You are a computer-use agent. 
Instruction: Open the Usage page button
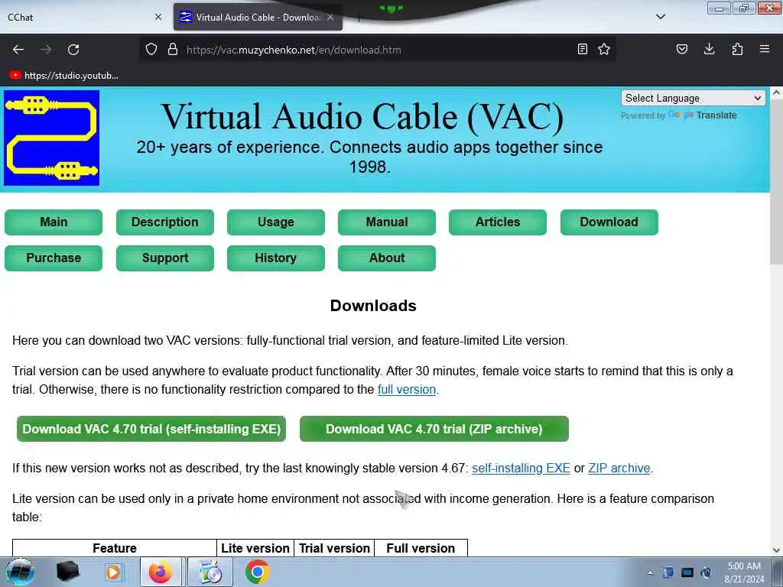click(275, 222)
